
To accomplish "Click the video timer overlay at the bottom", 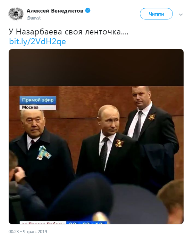I will point(87,223).
